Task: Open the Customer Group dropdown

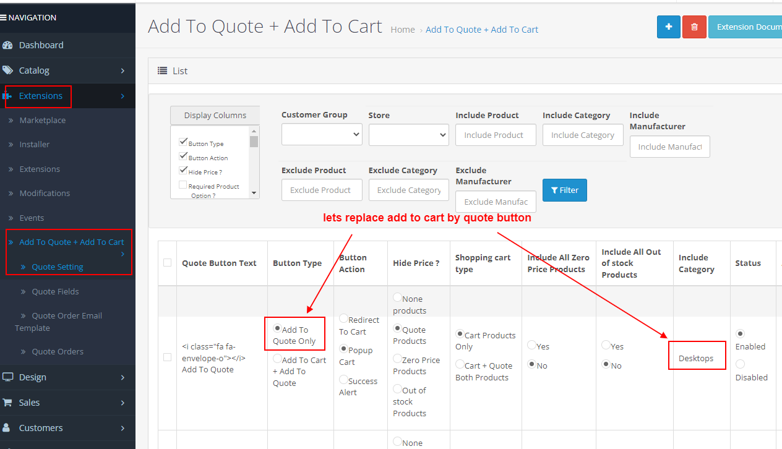Action: coord(322,134)
